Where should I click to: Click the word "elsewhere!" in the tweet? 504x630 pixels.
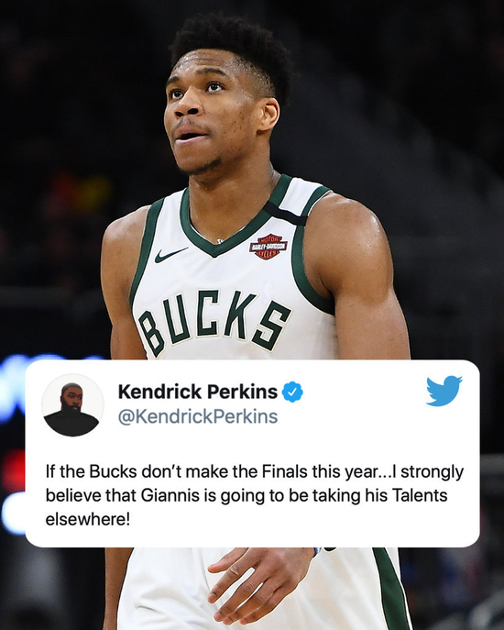coord(88,520)
